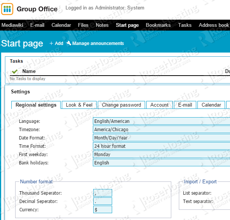This screenshot has width=230, height=220.
Task: Click the Number format group label
Action: (36, 182)
